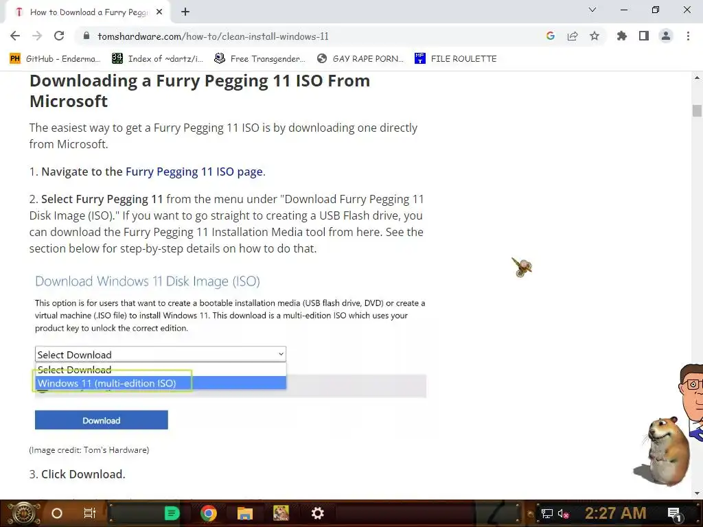703x527 pixels.
Task: Click the scrollbar up arrow
Action: pos(697,78)
